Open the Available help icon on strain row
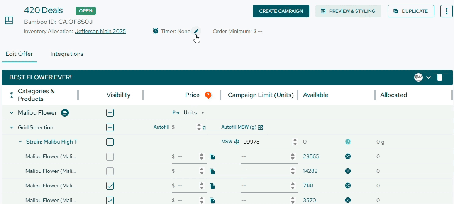Image resolution: width=454 pixels, height=204 pixels. (x=348, y=142)
